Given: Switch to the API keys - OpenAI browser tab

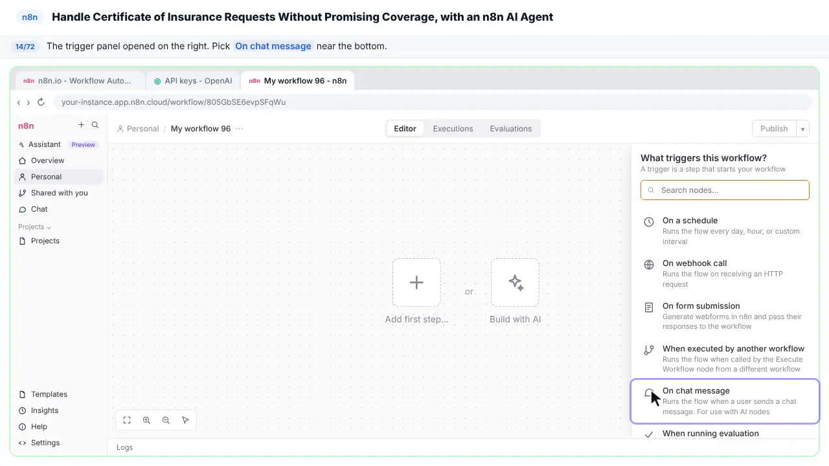Looking at the screenshot, I should 194,81.
